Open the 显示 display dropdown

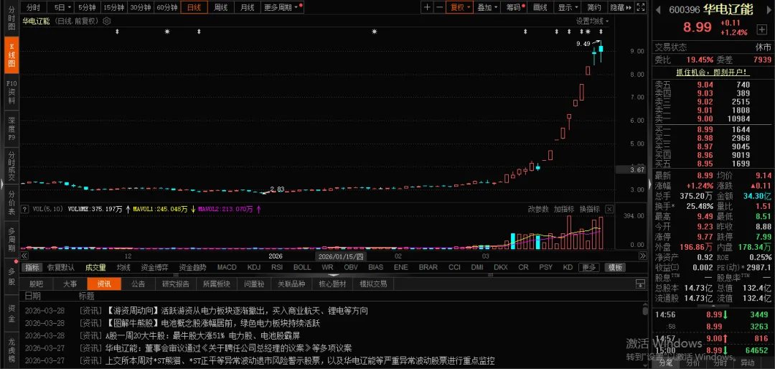(568, 7)
